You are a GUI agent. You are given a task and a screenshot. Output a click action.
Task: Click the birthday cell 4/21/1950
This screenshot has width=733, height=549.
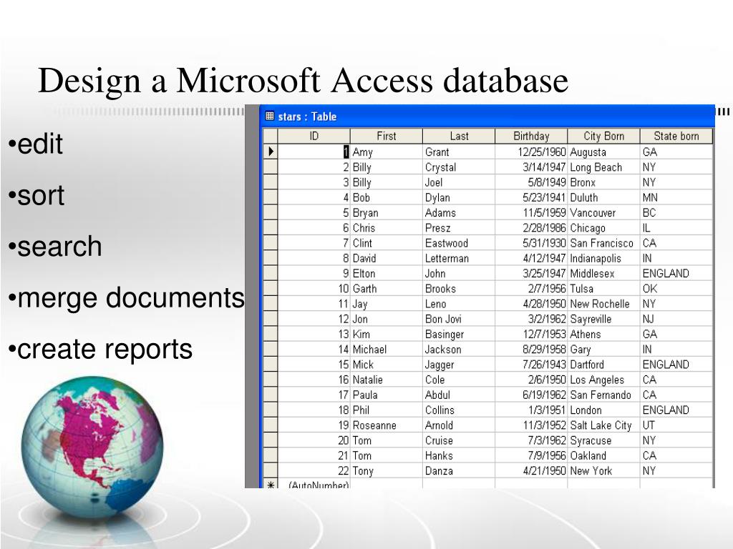pyautogui.click(x=532, y=470)
